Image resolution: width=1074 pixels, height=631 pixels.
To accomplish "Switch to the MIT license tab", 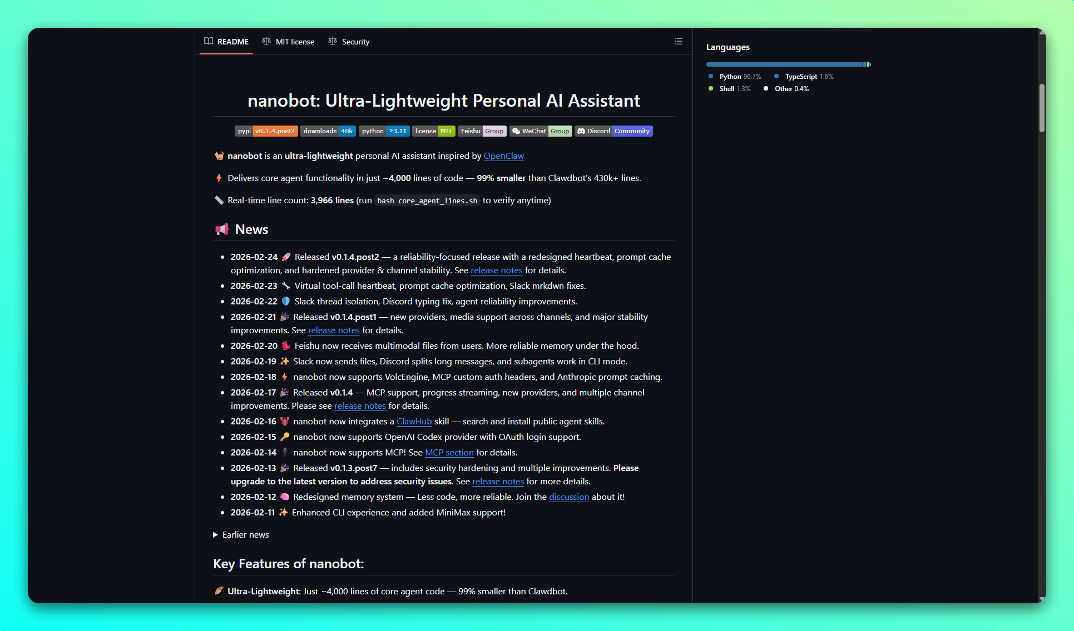I will click(x=294, y=42).
